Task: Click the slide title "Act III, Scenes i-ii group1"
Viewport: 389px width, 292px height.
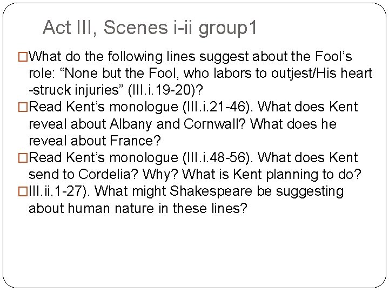Action: pos(150,27)
